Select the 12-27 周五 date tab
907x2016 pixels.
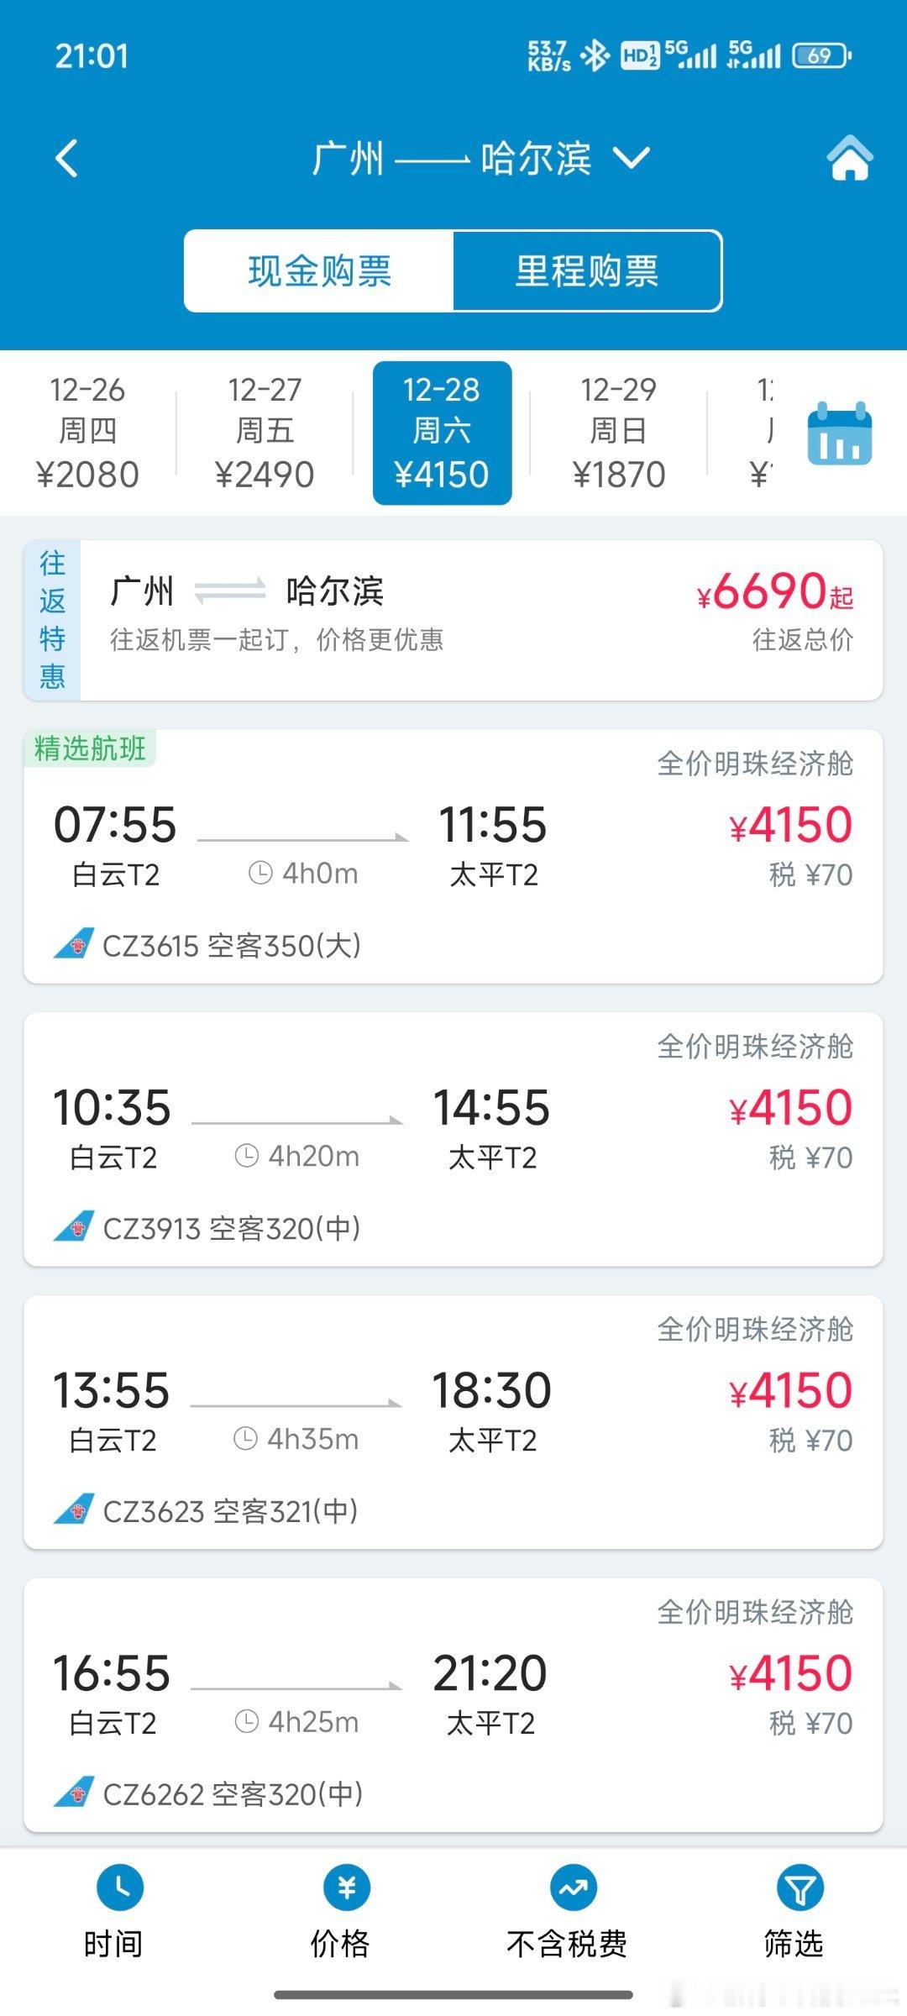265,433
